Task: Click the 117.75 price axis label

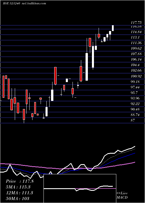Action: pos(136,23)
